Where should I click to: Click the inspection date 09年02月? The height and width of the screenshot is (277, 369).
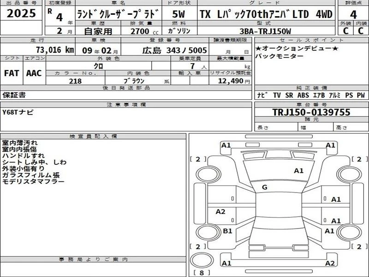100,50
